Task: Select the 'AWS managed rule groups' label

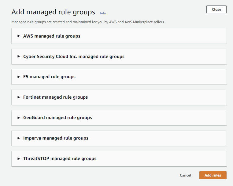Action: point(52,36)
